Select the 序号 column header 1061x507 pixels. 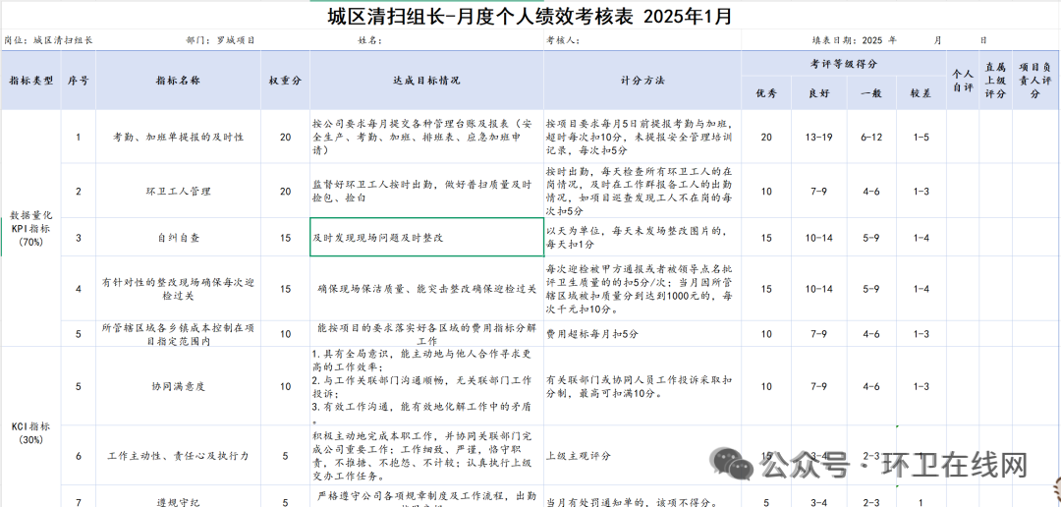point(78,81)
